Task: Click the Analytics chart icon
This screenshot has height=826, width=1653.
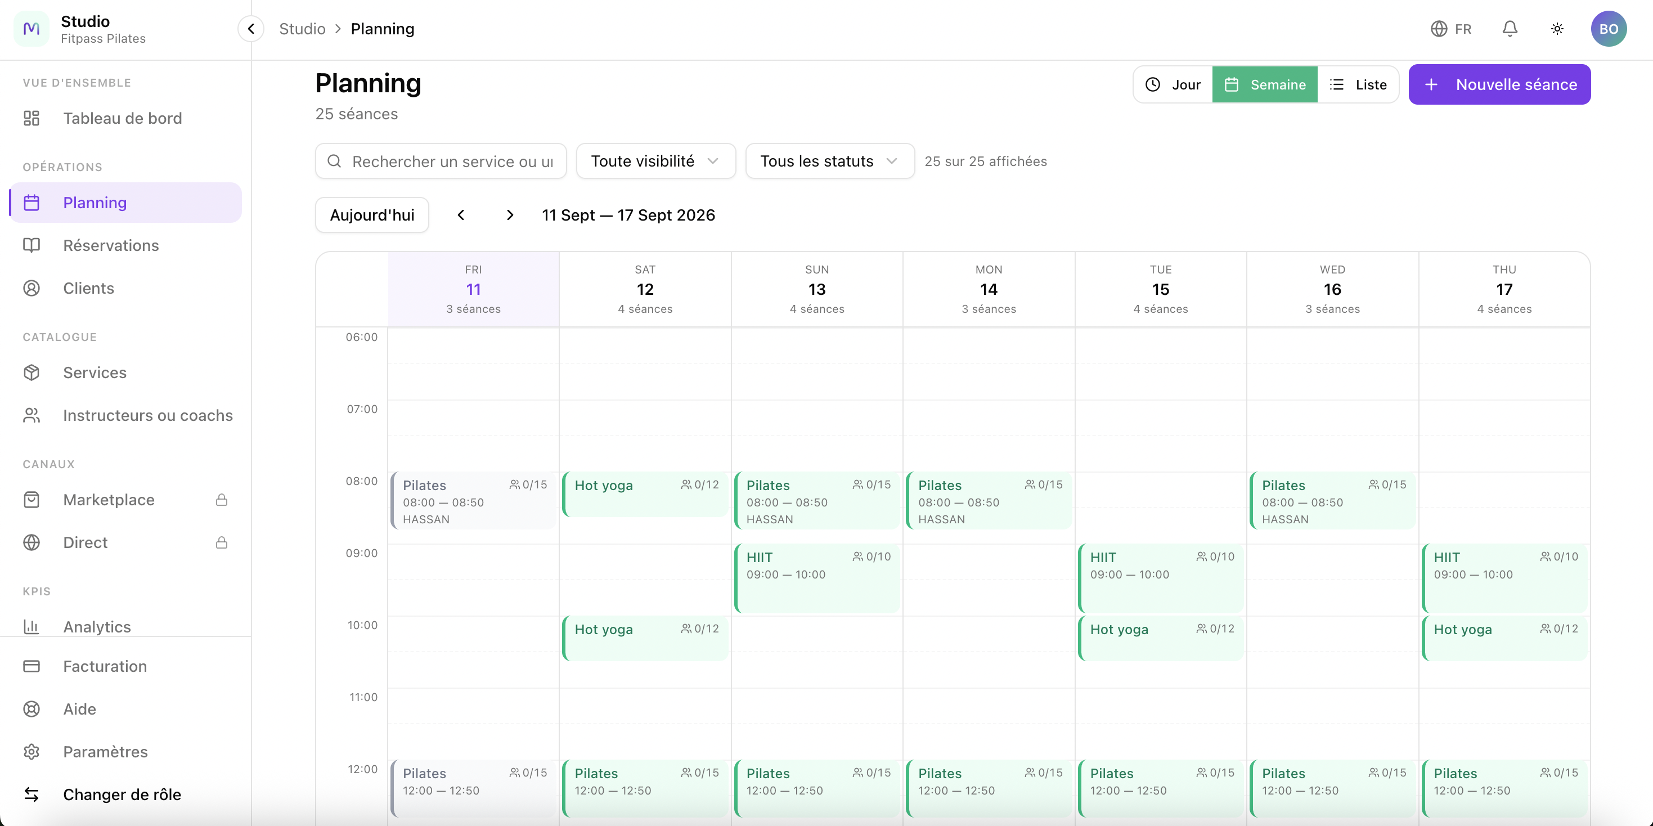Action: pyautogui.click(x=32, y=626)
